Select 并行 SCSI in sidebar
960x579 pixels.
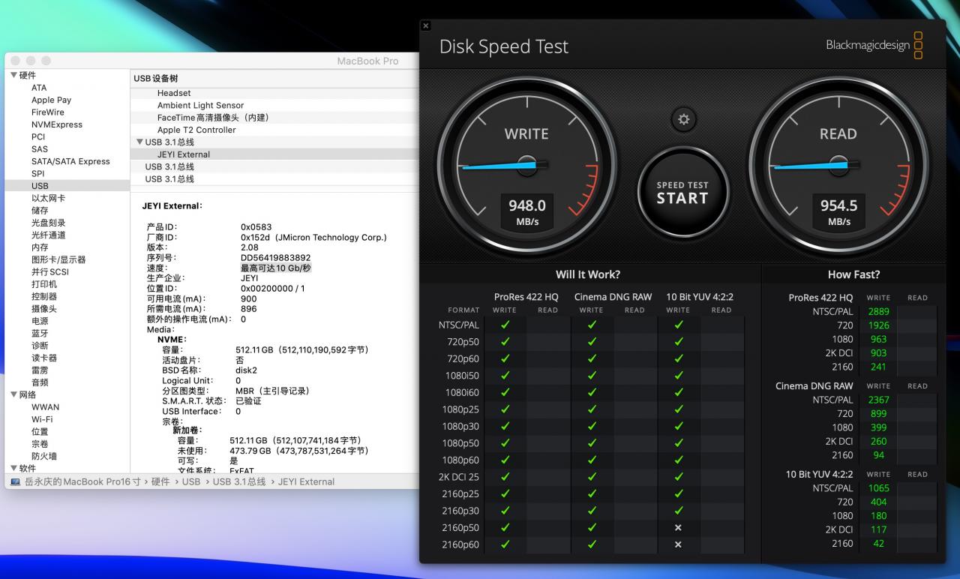coord(49,271)
